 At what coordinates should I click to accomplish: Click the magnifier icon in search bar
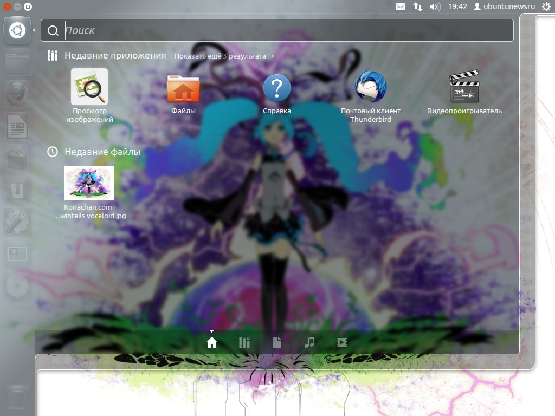click(53, 31)
